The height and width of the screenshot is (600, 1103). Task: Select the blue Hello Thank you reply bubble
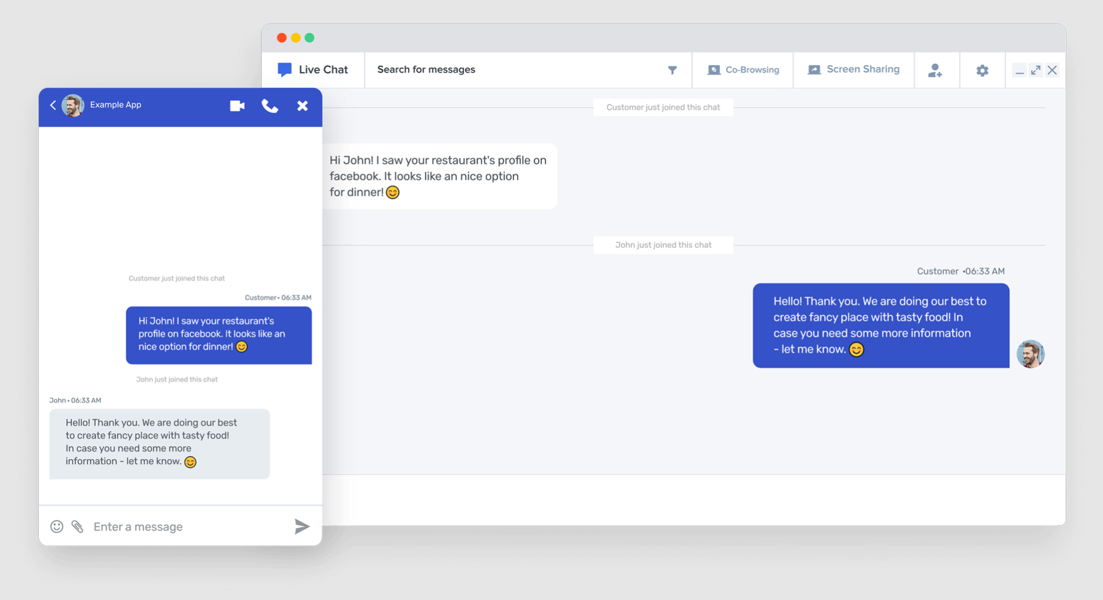881,325
